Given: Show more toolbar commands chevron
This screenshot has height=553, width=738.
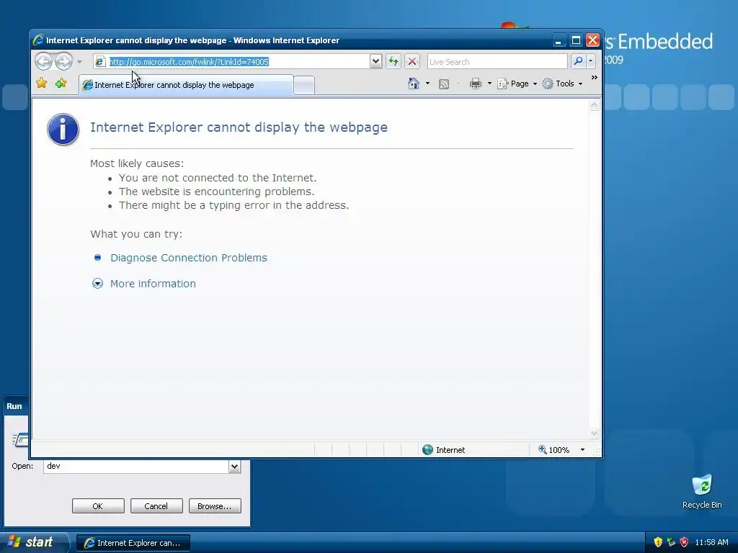Looking at the screenshot, I should 594,78.
